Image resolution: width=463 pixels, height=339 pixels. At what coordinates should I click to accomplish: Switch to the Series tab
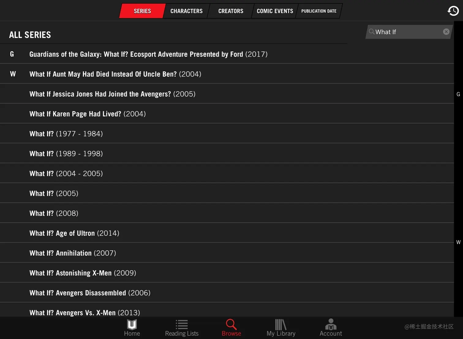(142, 11)
